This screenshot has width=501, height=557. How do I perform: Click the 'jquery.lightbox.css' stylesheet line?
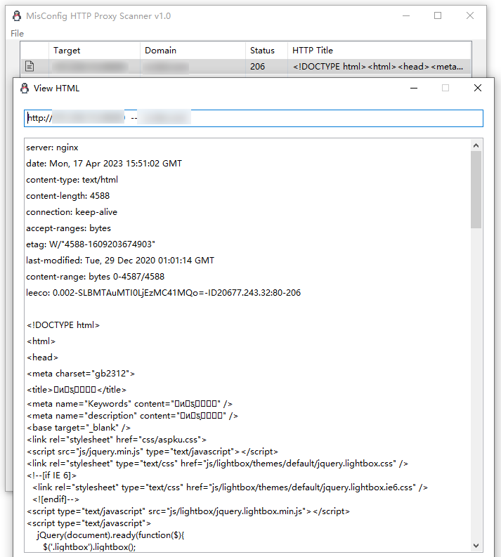click(217, 464)
